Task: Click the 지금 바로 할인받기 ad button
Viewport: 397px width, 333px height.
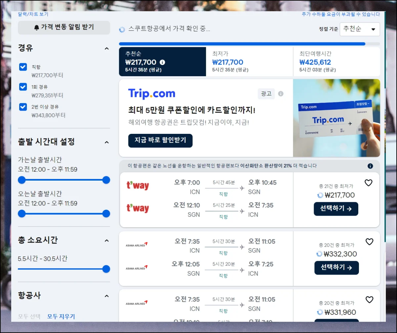Action: (x=160, y=140)
